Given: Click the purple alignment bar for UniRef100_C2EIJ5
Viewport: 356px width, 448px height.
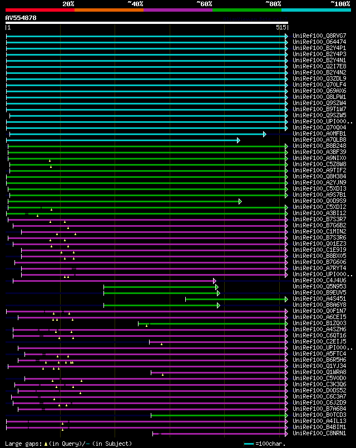Looking at the screenshot, I should click(x=219, y=342).
